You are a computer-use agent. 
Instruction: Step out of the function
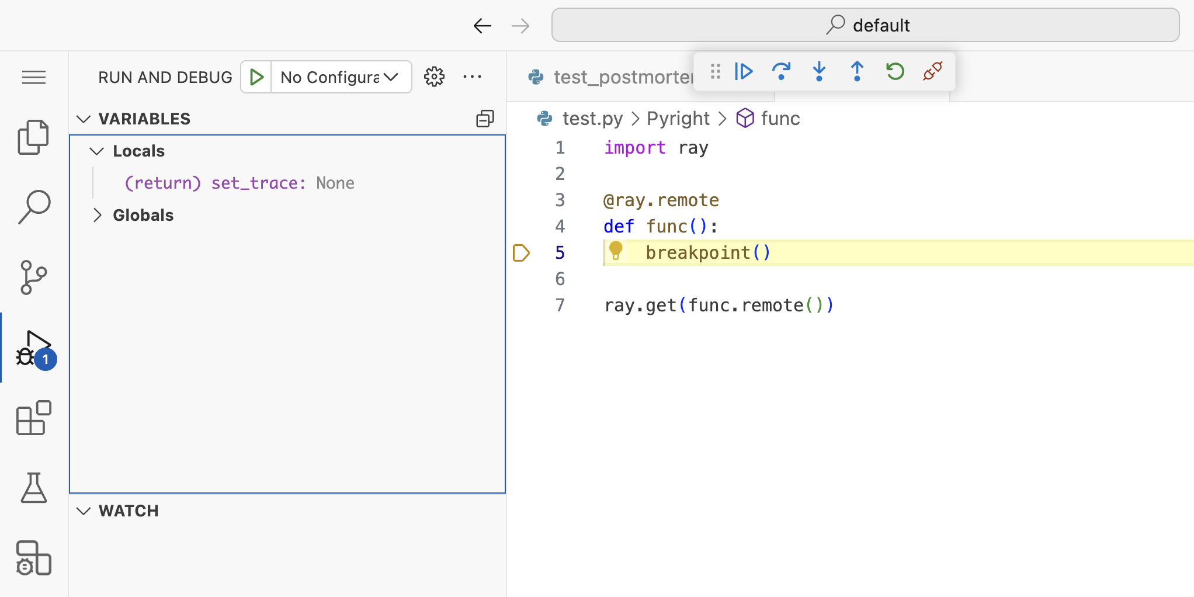click(857, 71)
